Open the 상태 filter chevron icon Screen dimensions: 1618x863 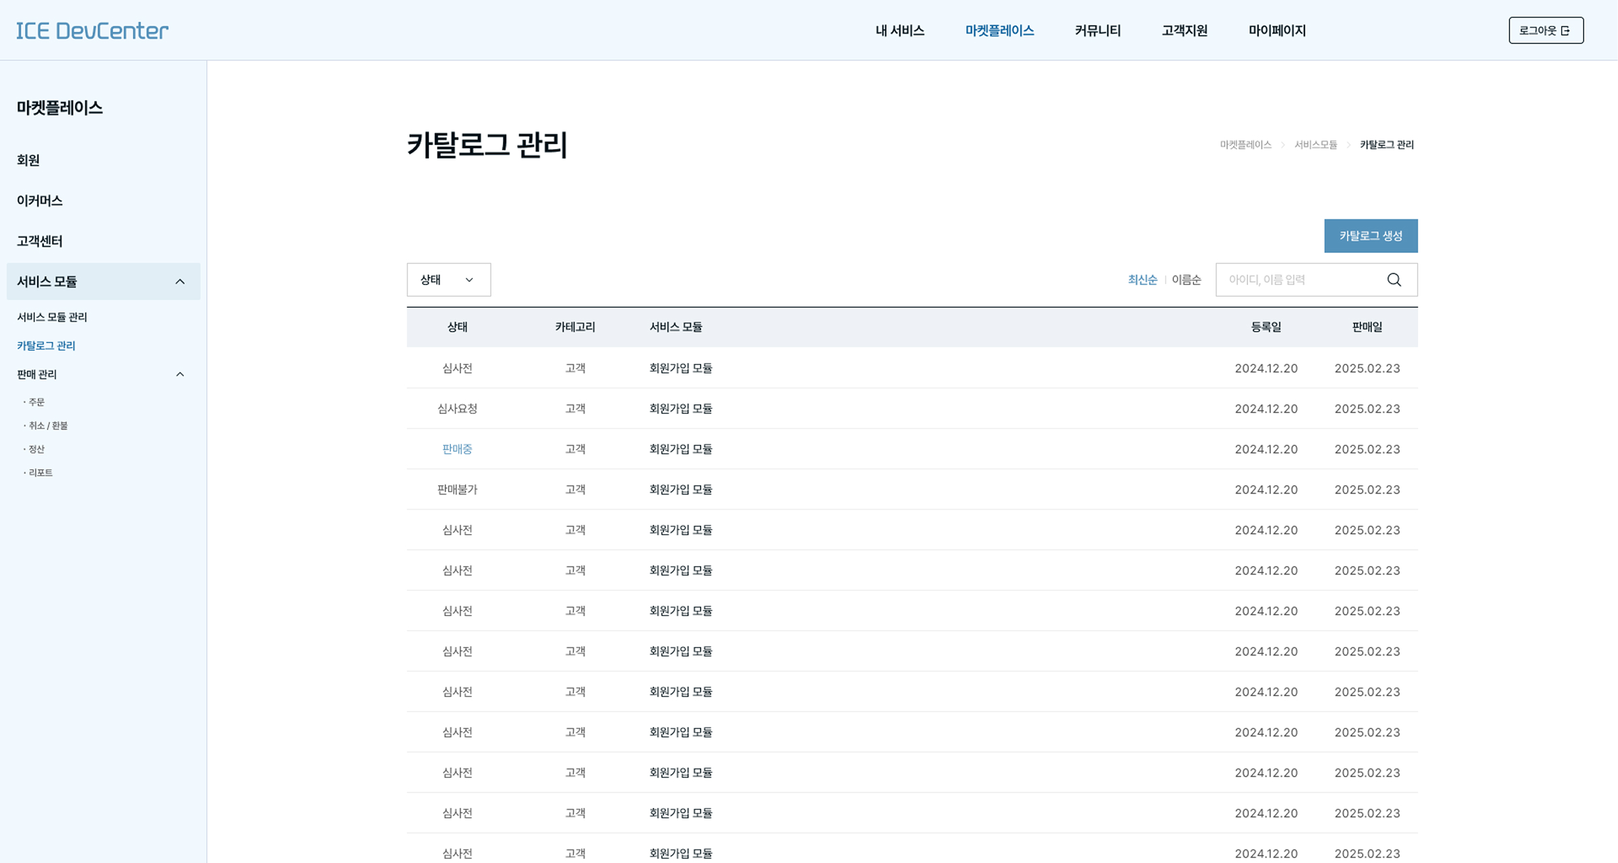click(469, 279)
